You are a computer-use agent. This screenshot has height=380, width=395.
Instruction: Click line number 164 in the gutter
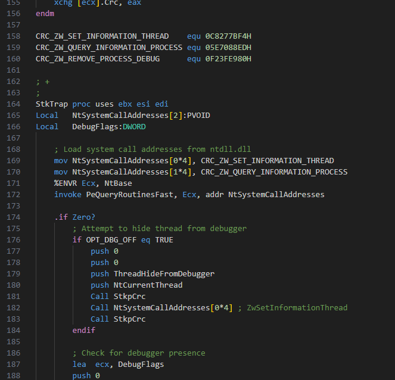[x=13, y=104]
